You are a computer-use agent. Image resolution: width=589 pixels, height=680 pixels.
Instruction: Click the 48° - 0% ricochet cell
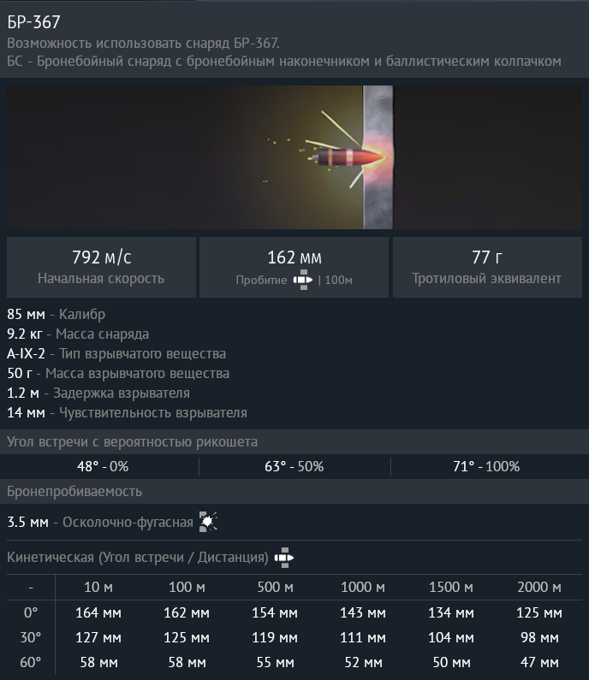(x=103, y=467)
